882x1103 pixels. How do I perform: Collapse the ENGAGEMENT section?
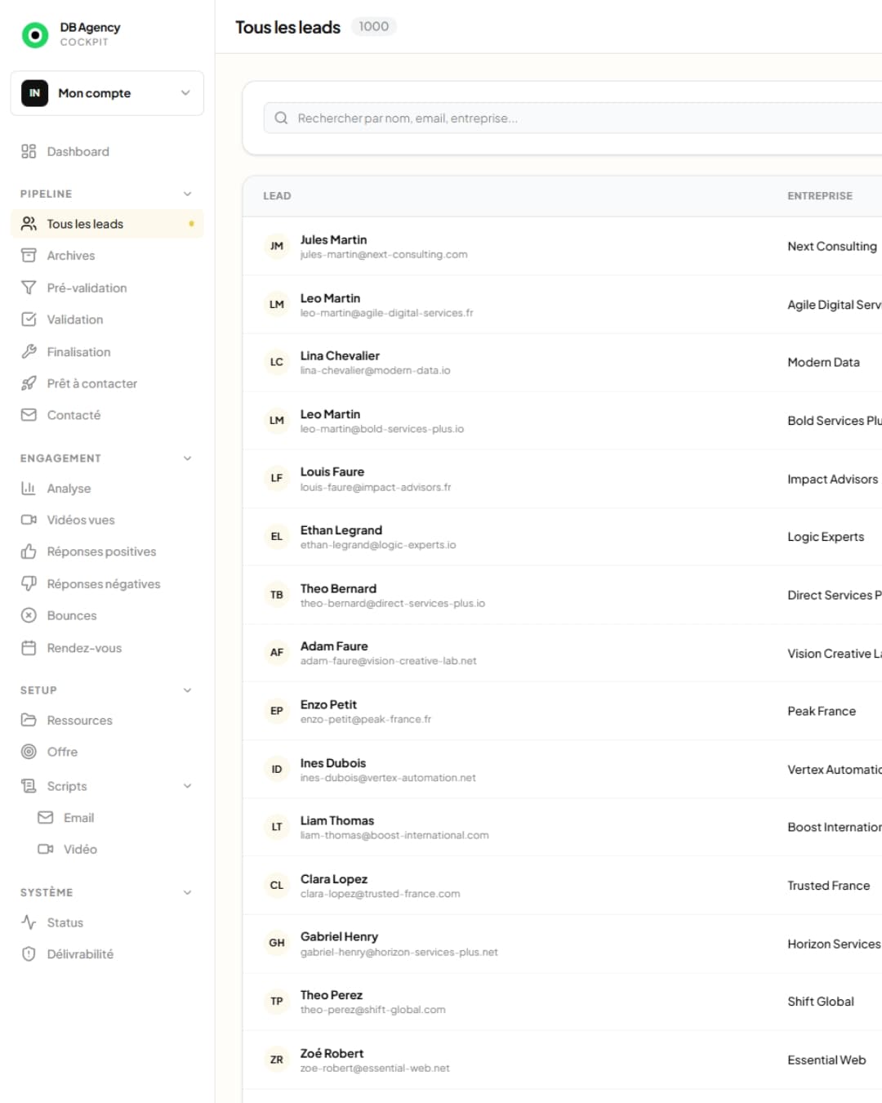point(187,458)
